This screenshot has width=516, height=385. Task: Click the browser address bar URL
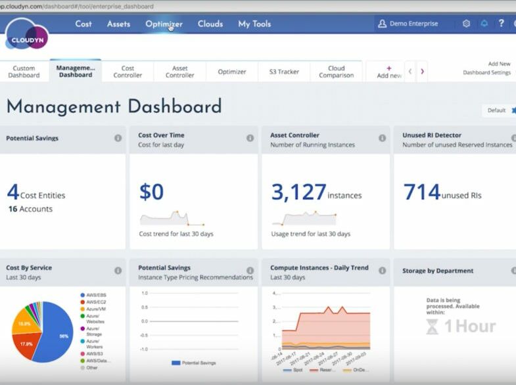[x=77, y=7]
